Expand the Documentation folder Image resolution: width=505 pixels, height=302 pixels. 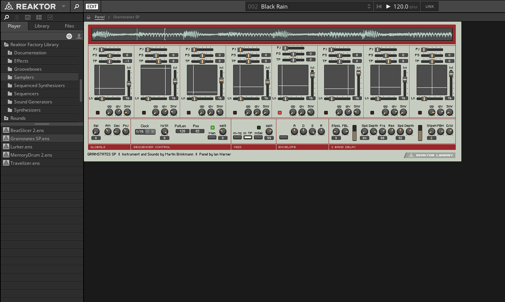click(10, 53)
